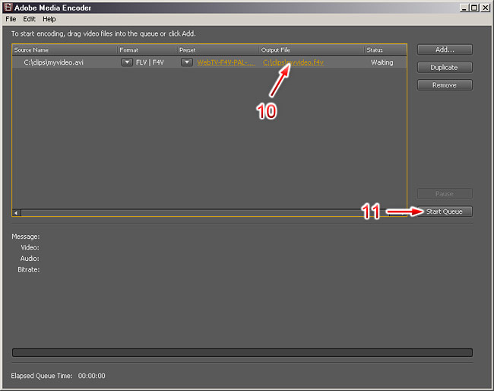Screen dimensions: 494x391
Task: Click the Elapsed Queue Time 00:00:00 value
Action: (92, 376)
